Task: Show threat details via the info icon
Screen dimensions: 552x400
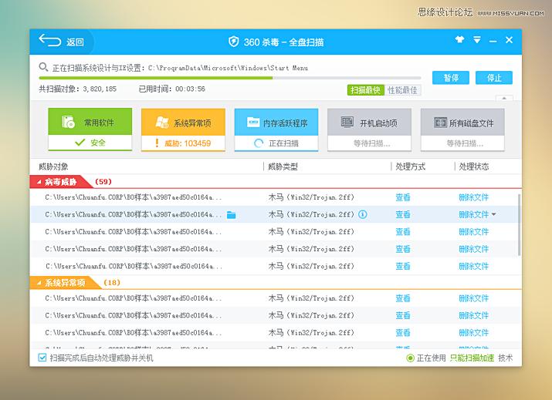Action: pos(363,214)
